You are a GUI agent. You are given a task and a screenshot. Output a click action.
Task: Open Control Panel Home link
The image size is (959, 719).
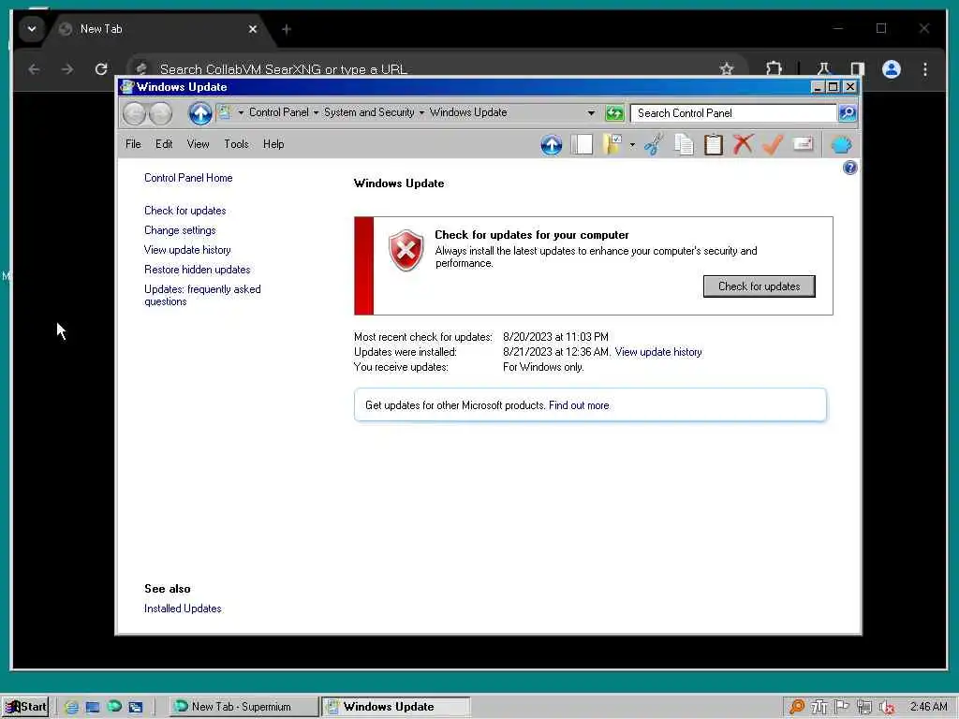tap(188, 178)
